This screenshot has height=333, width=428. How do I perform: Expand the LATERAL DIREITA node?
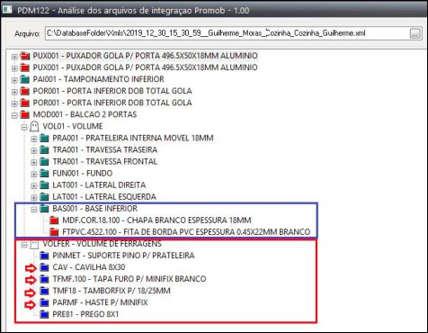click(34, 185)
